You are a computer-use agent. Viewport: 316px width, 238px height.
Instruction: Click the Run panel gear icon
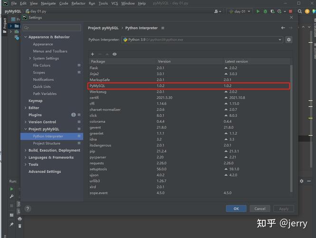[301, 181]
